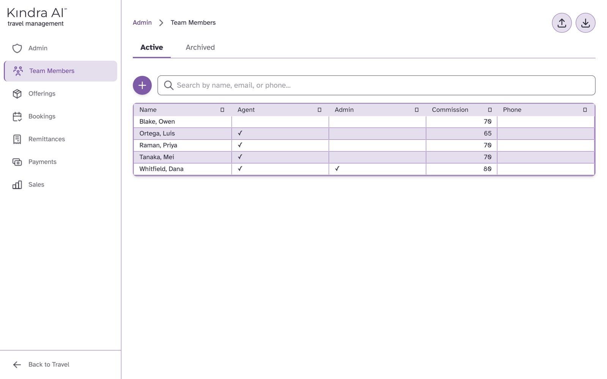Click the download icon button

click(x=585, y=23)
